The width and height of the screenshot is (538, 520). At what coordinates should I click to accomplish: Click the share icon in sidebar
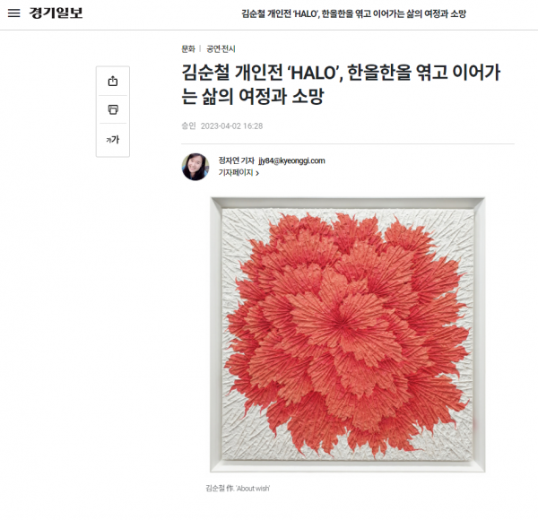pos(113,82)
